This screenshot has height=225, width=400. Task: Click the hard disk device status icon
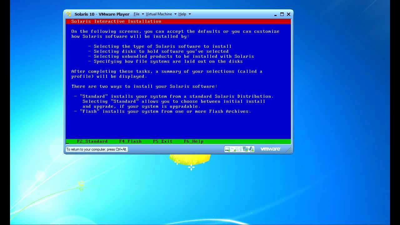pyautogui.click(x=227, y=149)
